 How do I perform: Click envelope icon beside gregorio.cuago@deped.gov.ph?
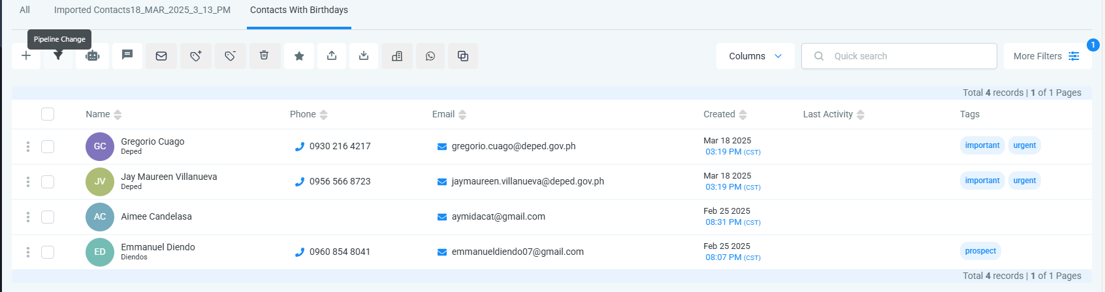pyautogui.click(x=442, y=147)
